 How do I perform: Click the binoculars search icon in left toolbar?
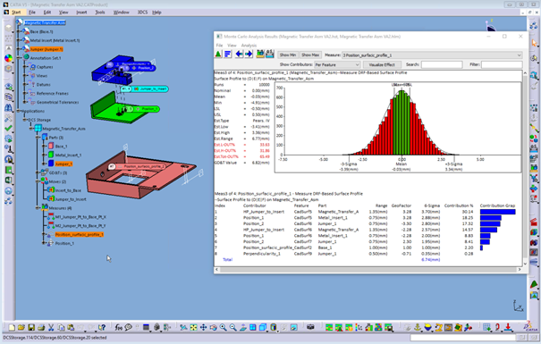9,108
